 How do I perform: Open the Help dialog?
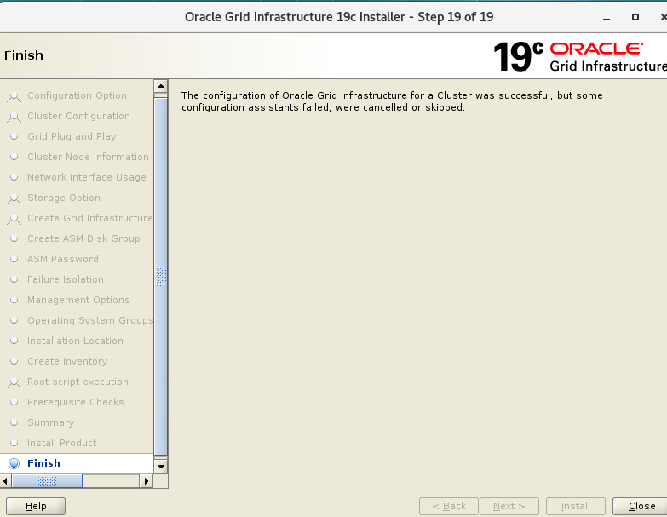[36, 506]
